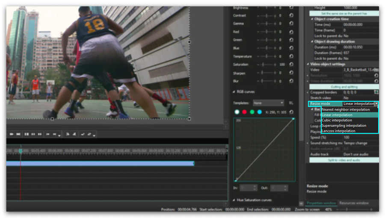Select the green channel circle
The width and height of the screenshot is (385, 218).
[x=252, y=112]
